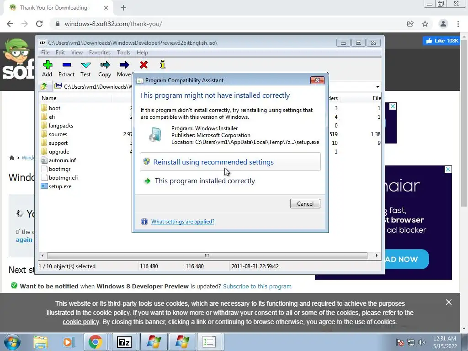
Task: Click the up-folder arrow icon in 7-Zip
Action: coord(44,86)
